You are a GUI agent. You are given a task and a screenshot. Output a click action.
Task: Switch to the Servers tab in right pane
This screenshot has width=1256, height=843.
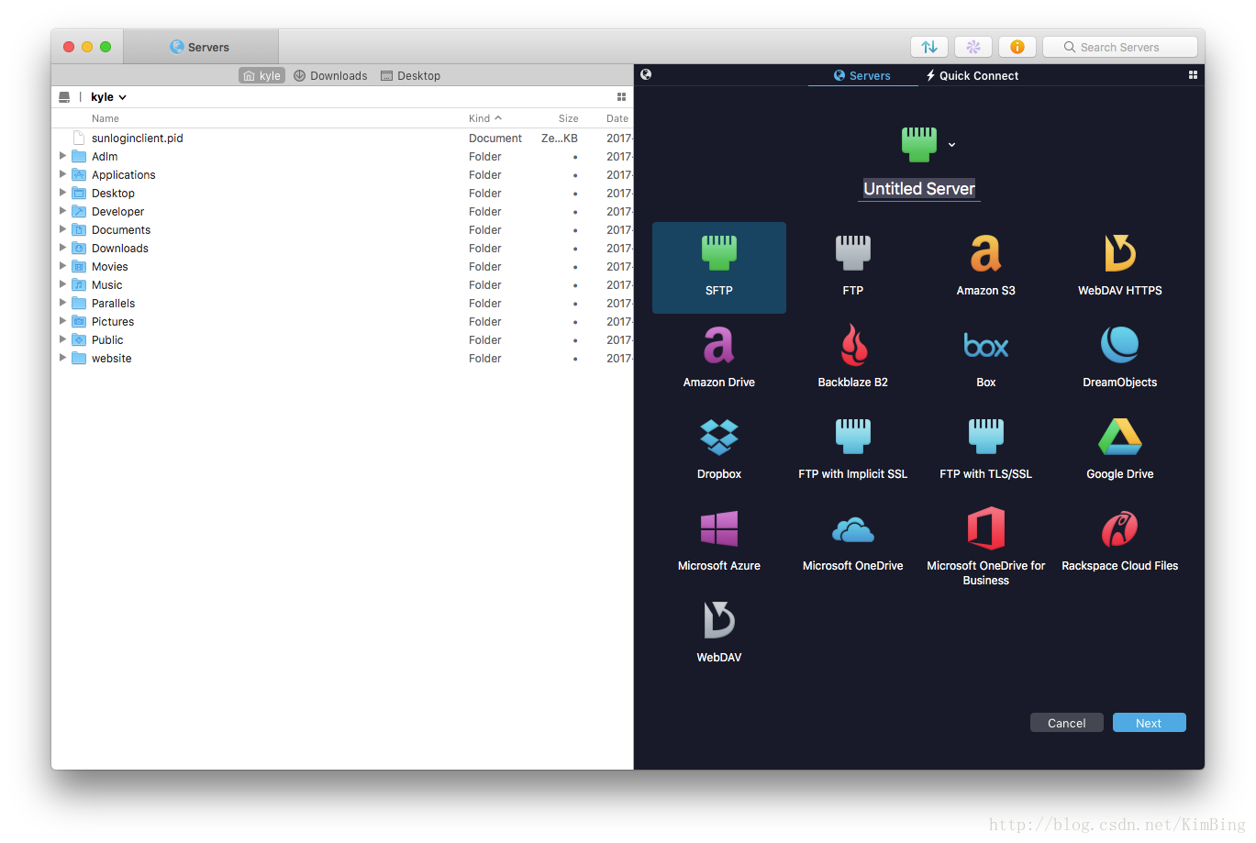coord(862,75)
